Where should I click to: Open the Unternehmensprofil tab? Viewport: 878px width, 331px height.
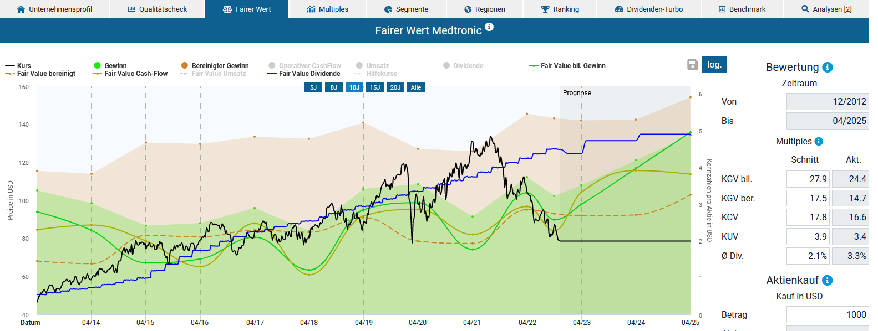pos(54,9)
